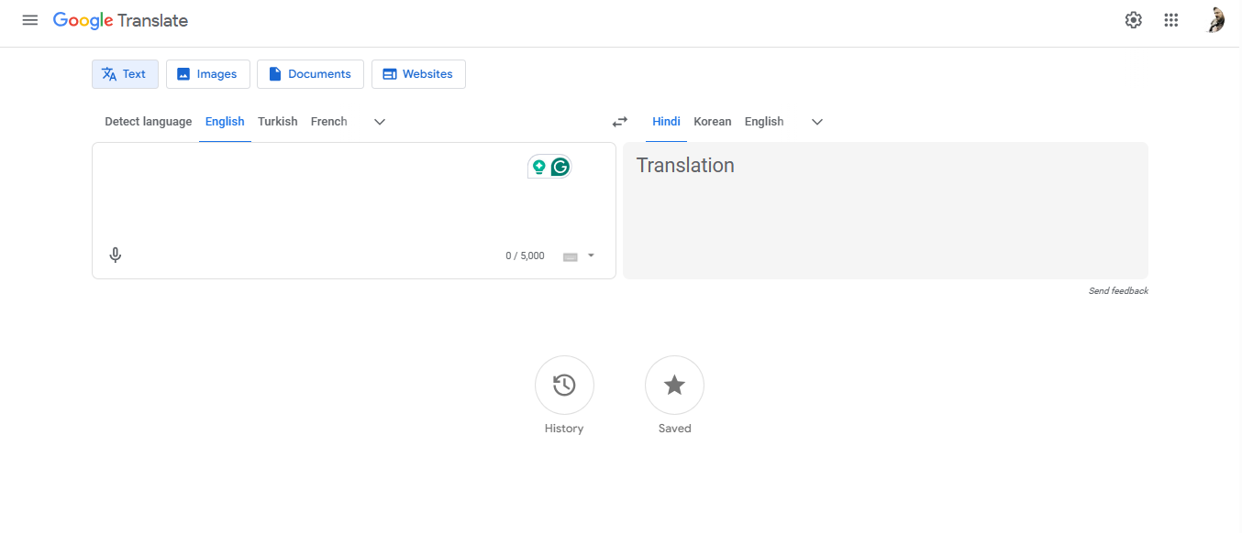The image size is (1242, 533).
Task: Select Korean as target language
Action: click(713, 122)
